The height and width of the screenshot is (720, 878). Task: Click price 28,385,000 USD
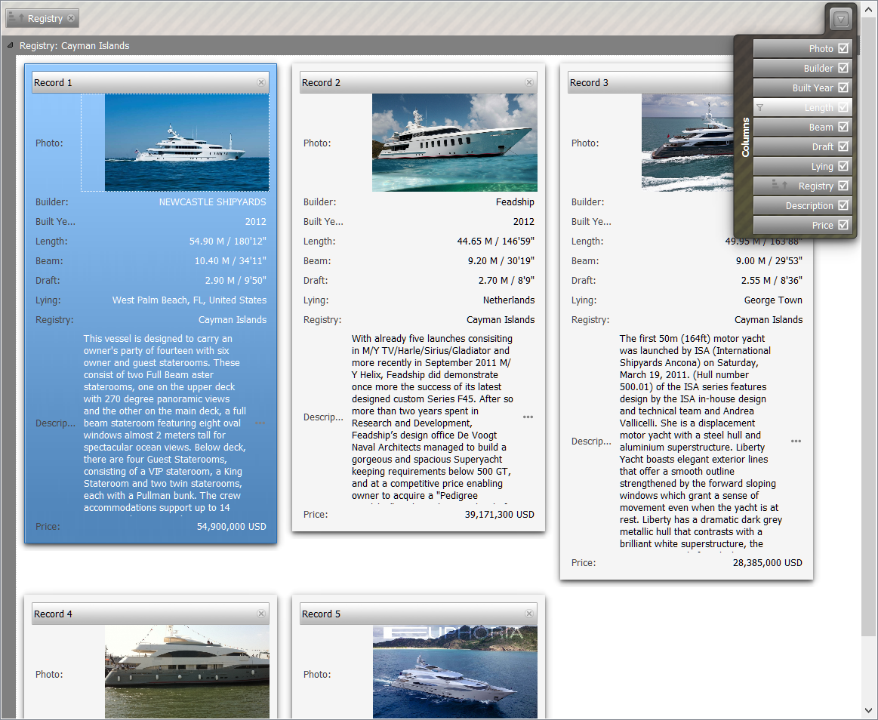coord(767,563)
